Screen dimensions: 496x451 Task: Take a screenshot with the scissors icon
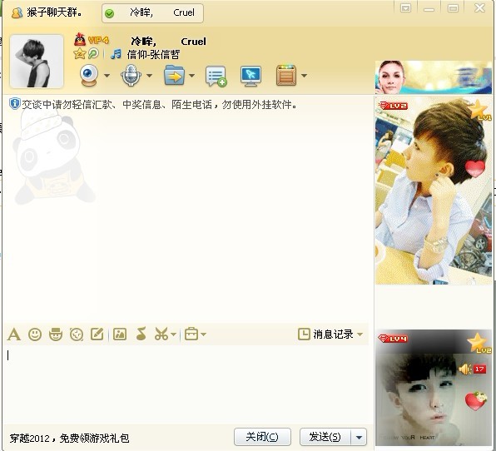(161, 334)
